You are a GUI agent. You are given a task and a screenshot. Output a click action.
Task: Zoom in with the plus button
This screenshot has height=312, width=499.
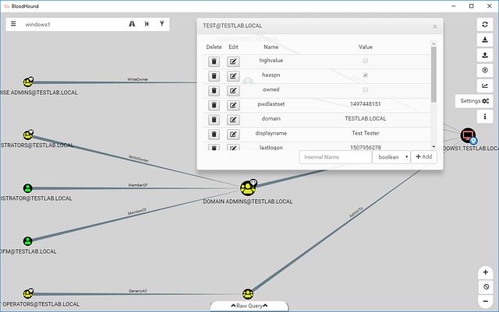[x=485, y=272]
